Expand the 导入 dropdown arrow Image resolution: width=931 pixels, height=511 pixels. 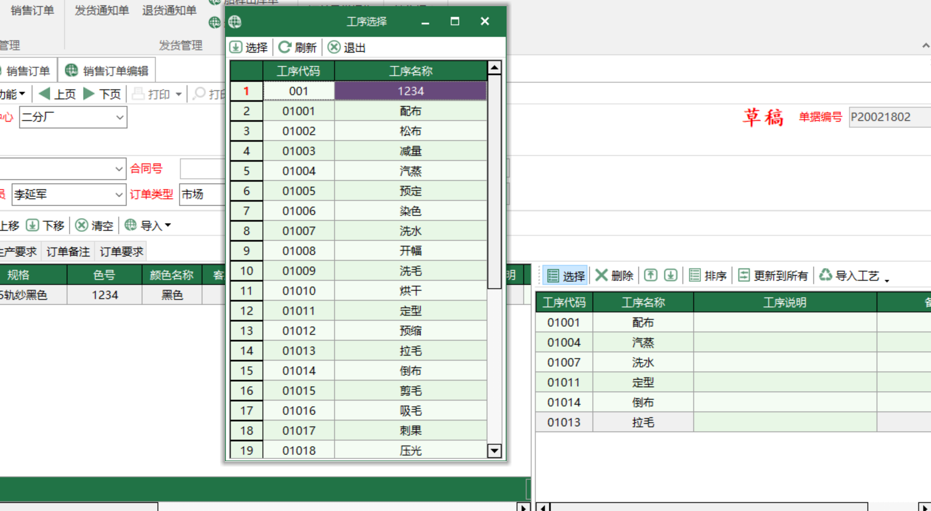tap(168, 225)
